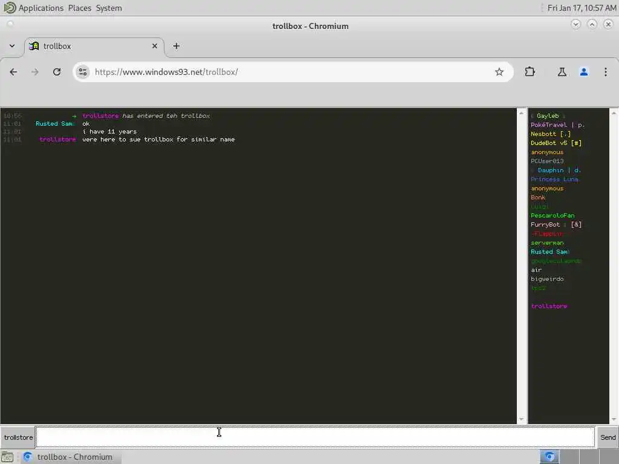Maximize the Chromium window
619x464 pixels.
592,24
